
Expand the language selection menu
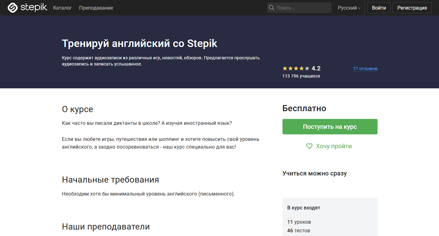pyautogui.click(x=348, y=8)
